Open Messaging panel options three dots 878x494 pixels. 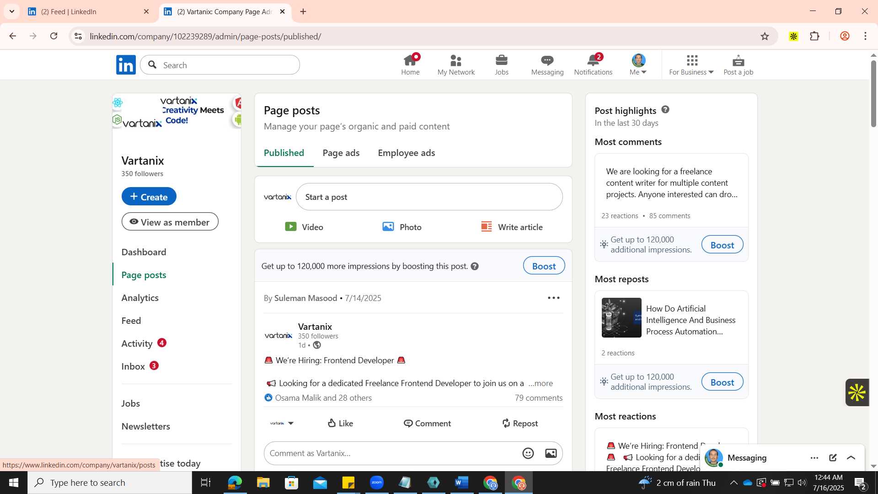click(x=814, y=458)
